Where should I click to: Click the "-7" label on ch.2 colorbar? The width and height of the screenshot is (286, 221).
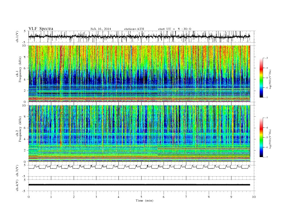266,157
